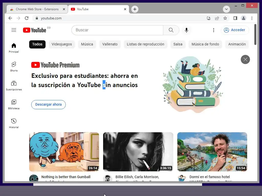The height and width of the screenshot is (196, 262).
Task: Open a new tab with plus button
Action: (x=135, y=9)
